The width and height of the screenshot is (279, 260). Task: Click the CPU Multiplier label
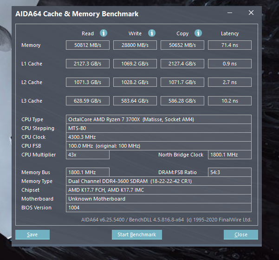coord(39,155)
